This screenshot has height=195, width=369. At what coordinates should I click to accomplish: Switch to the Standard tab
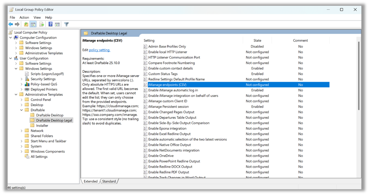(x=109, y=181)
